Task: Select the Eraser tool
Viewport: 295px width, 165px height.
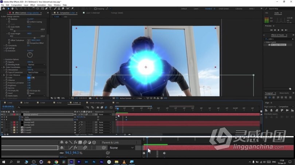Action: click(x=63, y=9)
